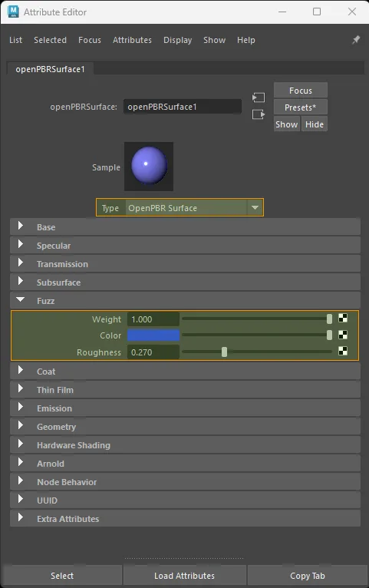This screenshot has width=369, height=588.
Task: Open the Selected menu
Action: [x=50, y=40]
